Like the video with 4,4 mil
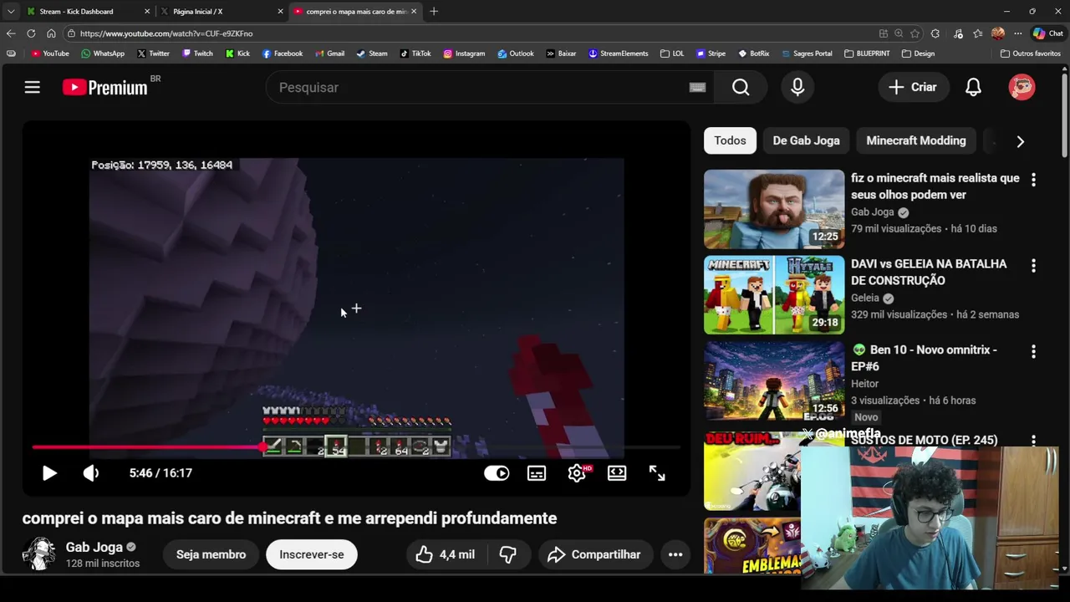Viewport: 1070px width, 602px height. click(x=446, y=554)
